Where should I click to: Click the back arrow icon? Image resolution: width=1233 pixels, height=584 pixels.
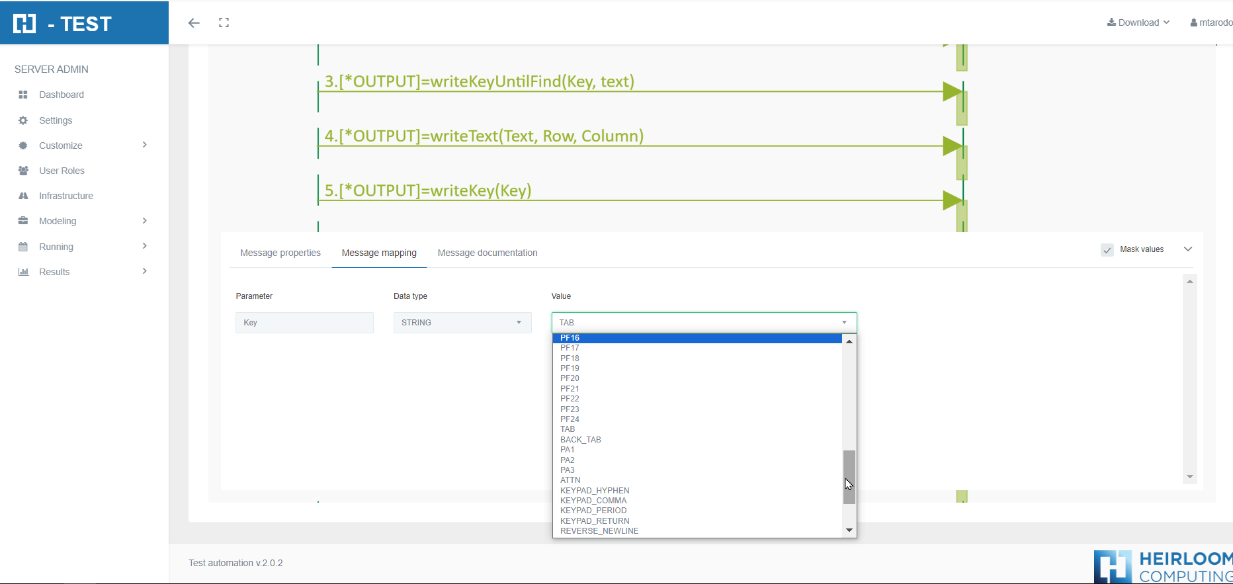[x=194, y=23]
